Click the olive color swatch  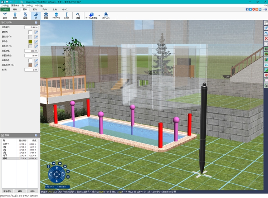[30, 42]
